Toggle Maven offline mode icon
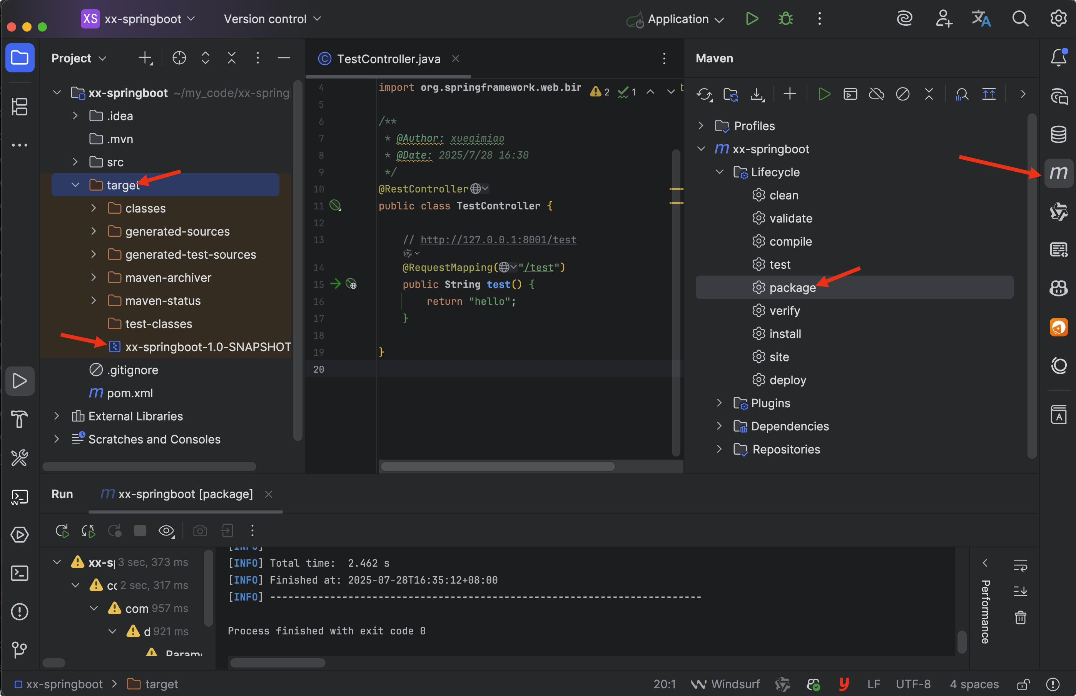Screen dimensions: 1076x696 point(876,94)
